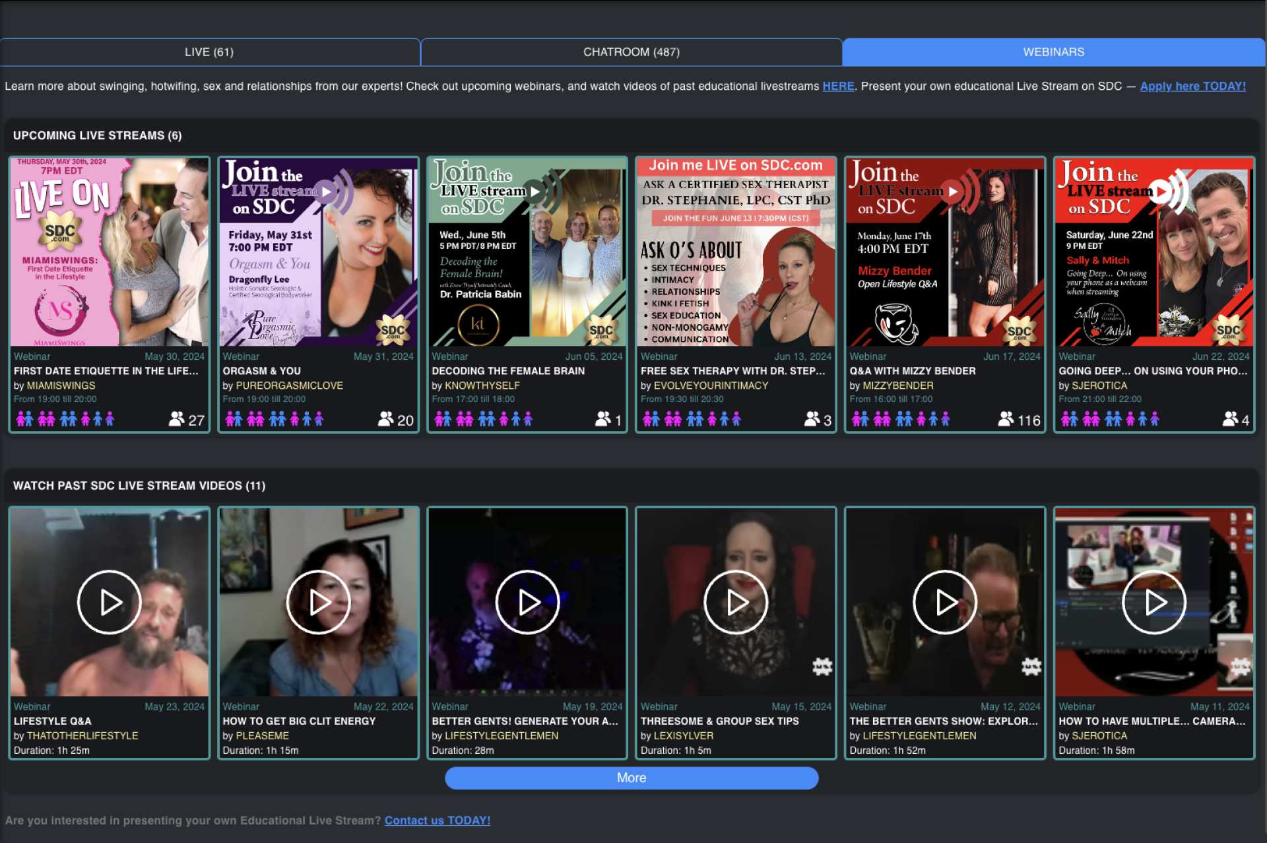This screenshot has height=843, width=1267.
Task: Visit MIZZYBENDER presenter profile
Action: (x=898, y=386)
